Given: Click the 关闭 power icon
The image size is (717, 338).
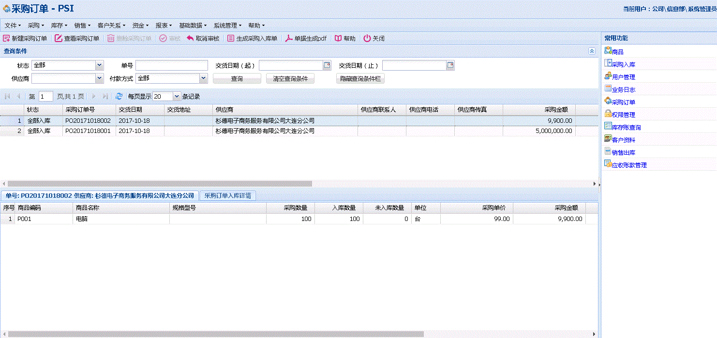Looking at the screenshot, I should tap(367, 39).
